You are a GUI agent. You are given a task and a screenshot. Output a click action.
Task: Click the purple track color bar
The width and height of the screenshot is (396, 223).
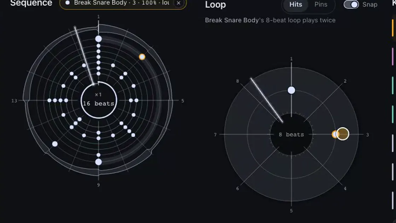pyautogui.click(x=393, y=56)
